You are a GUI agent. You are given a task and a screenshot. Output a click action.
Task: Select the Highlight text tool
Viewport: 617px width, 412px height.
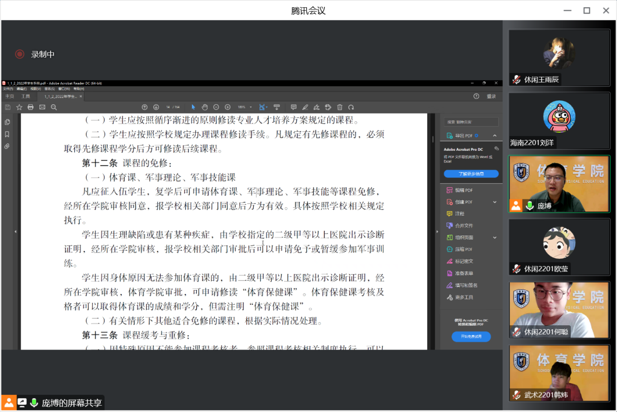coord(305,107)
